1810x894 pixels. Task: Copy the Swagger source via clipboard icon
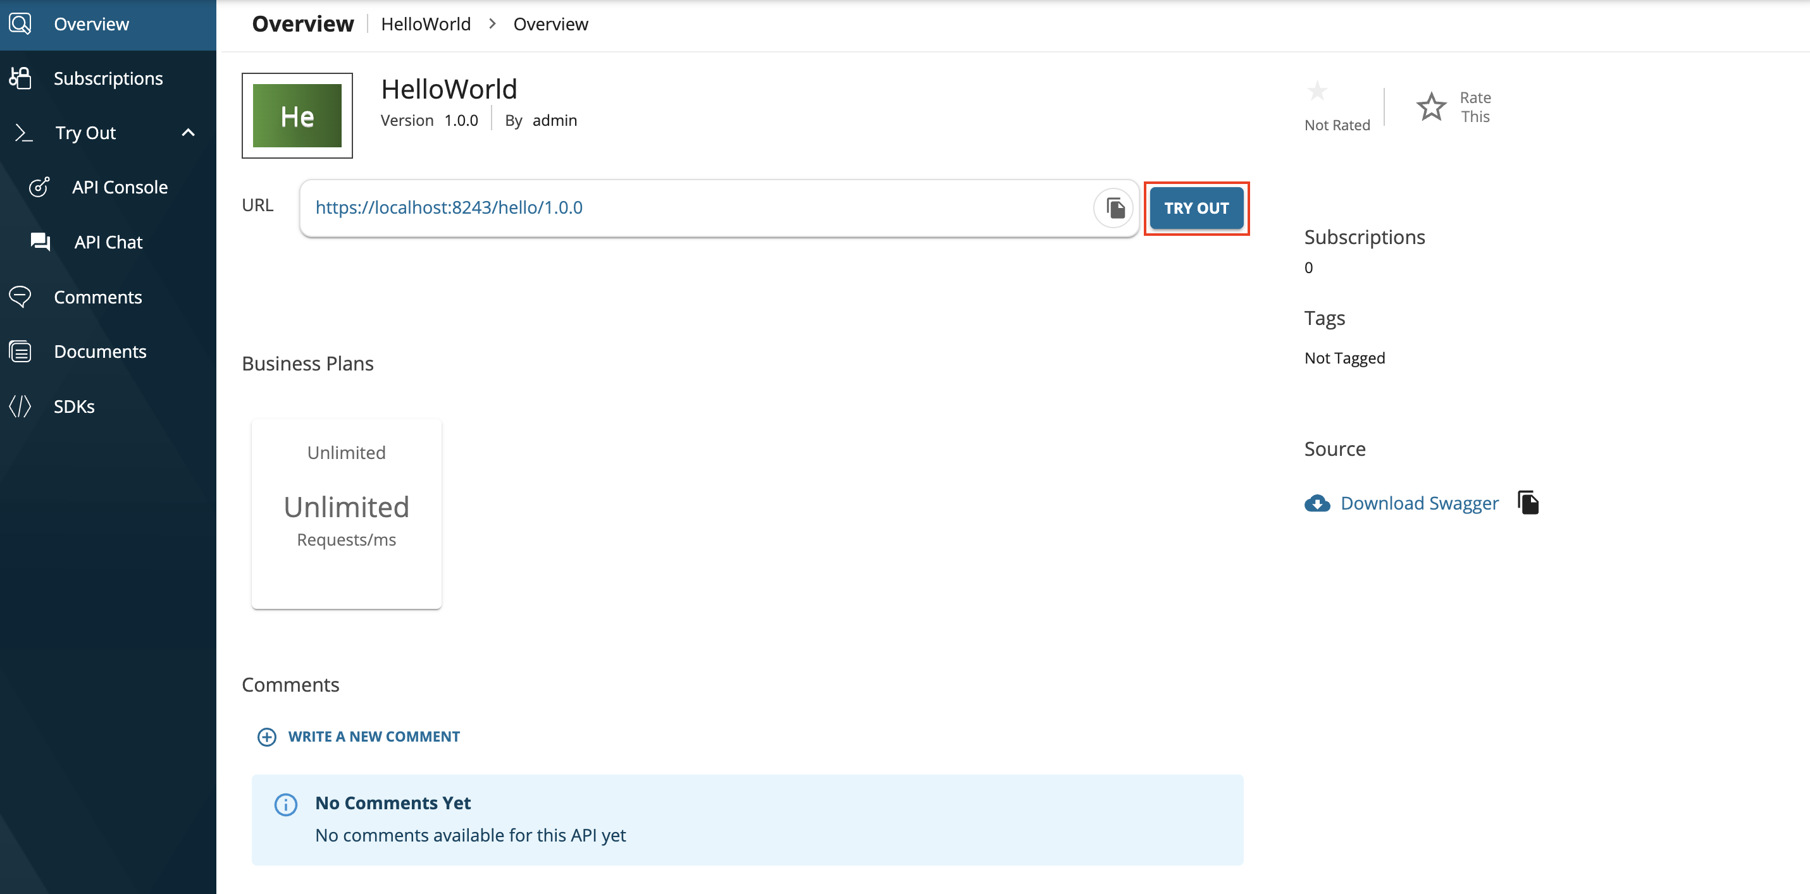tap(1528, 503)
